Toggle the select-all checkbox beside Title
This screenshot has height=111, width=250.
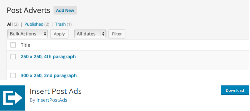click(x=13, y=45)
